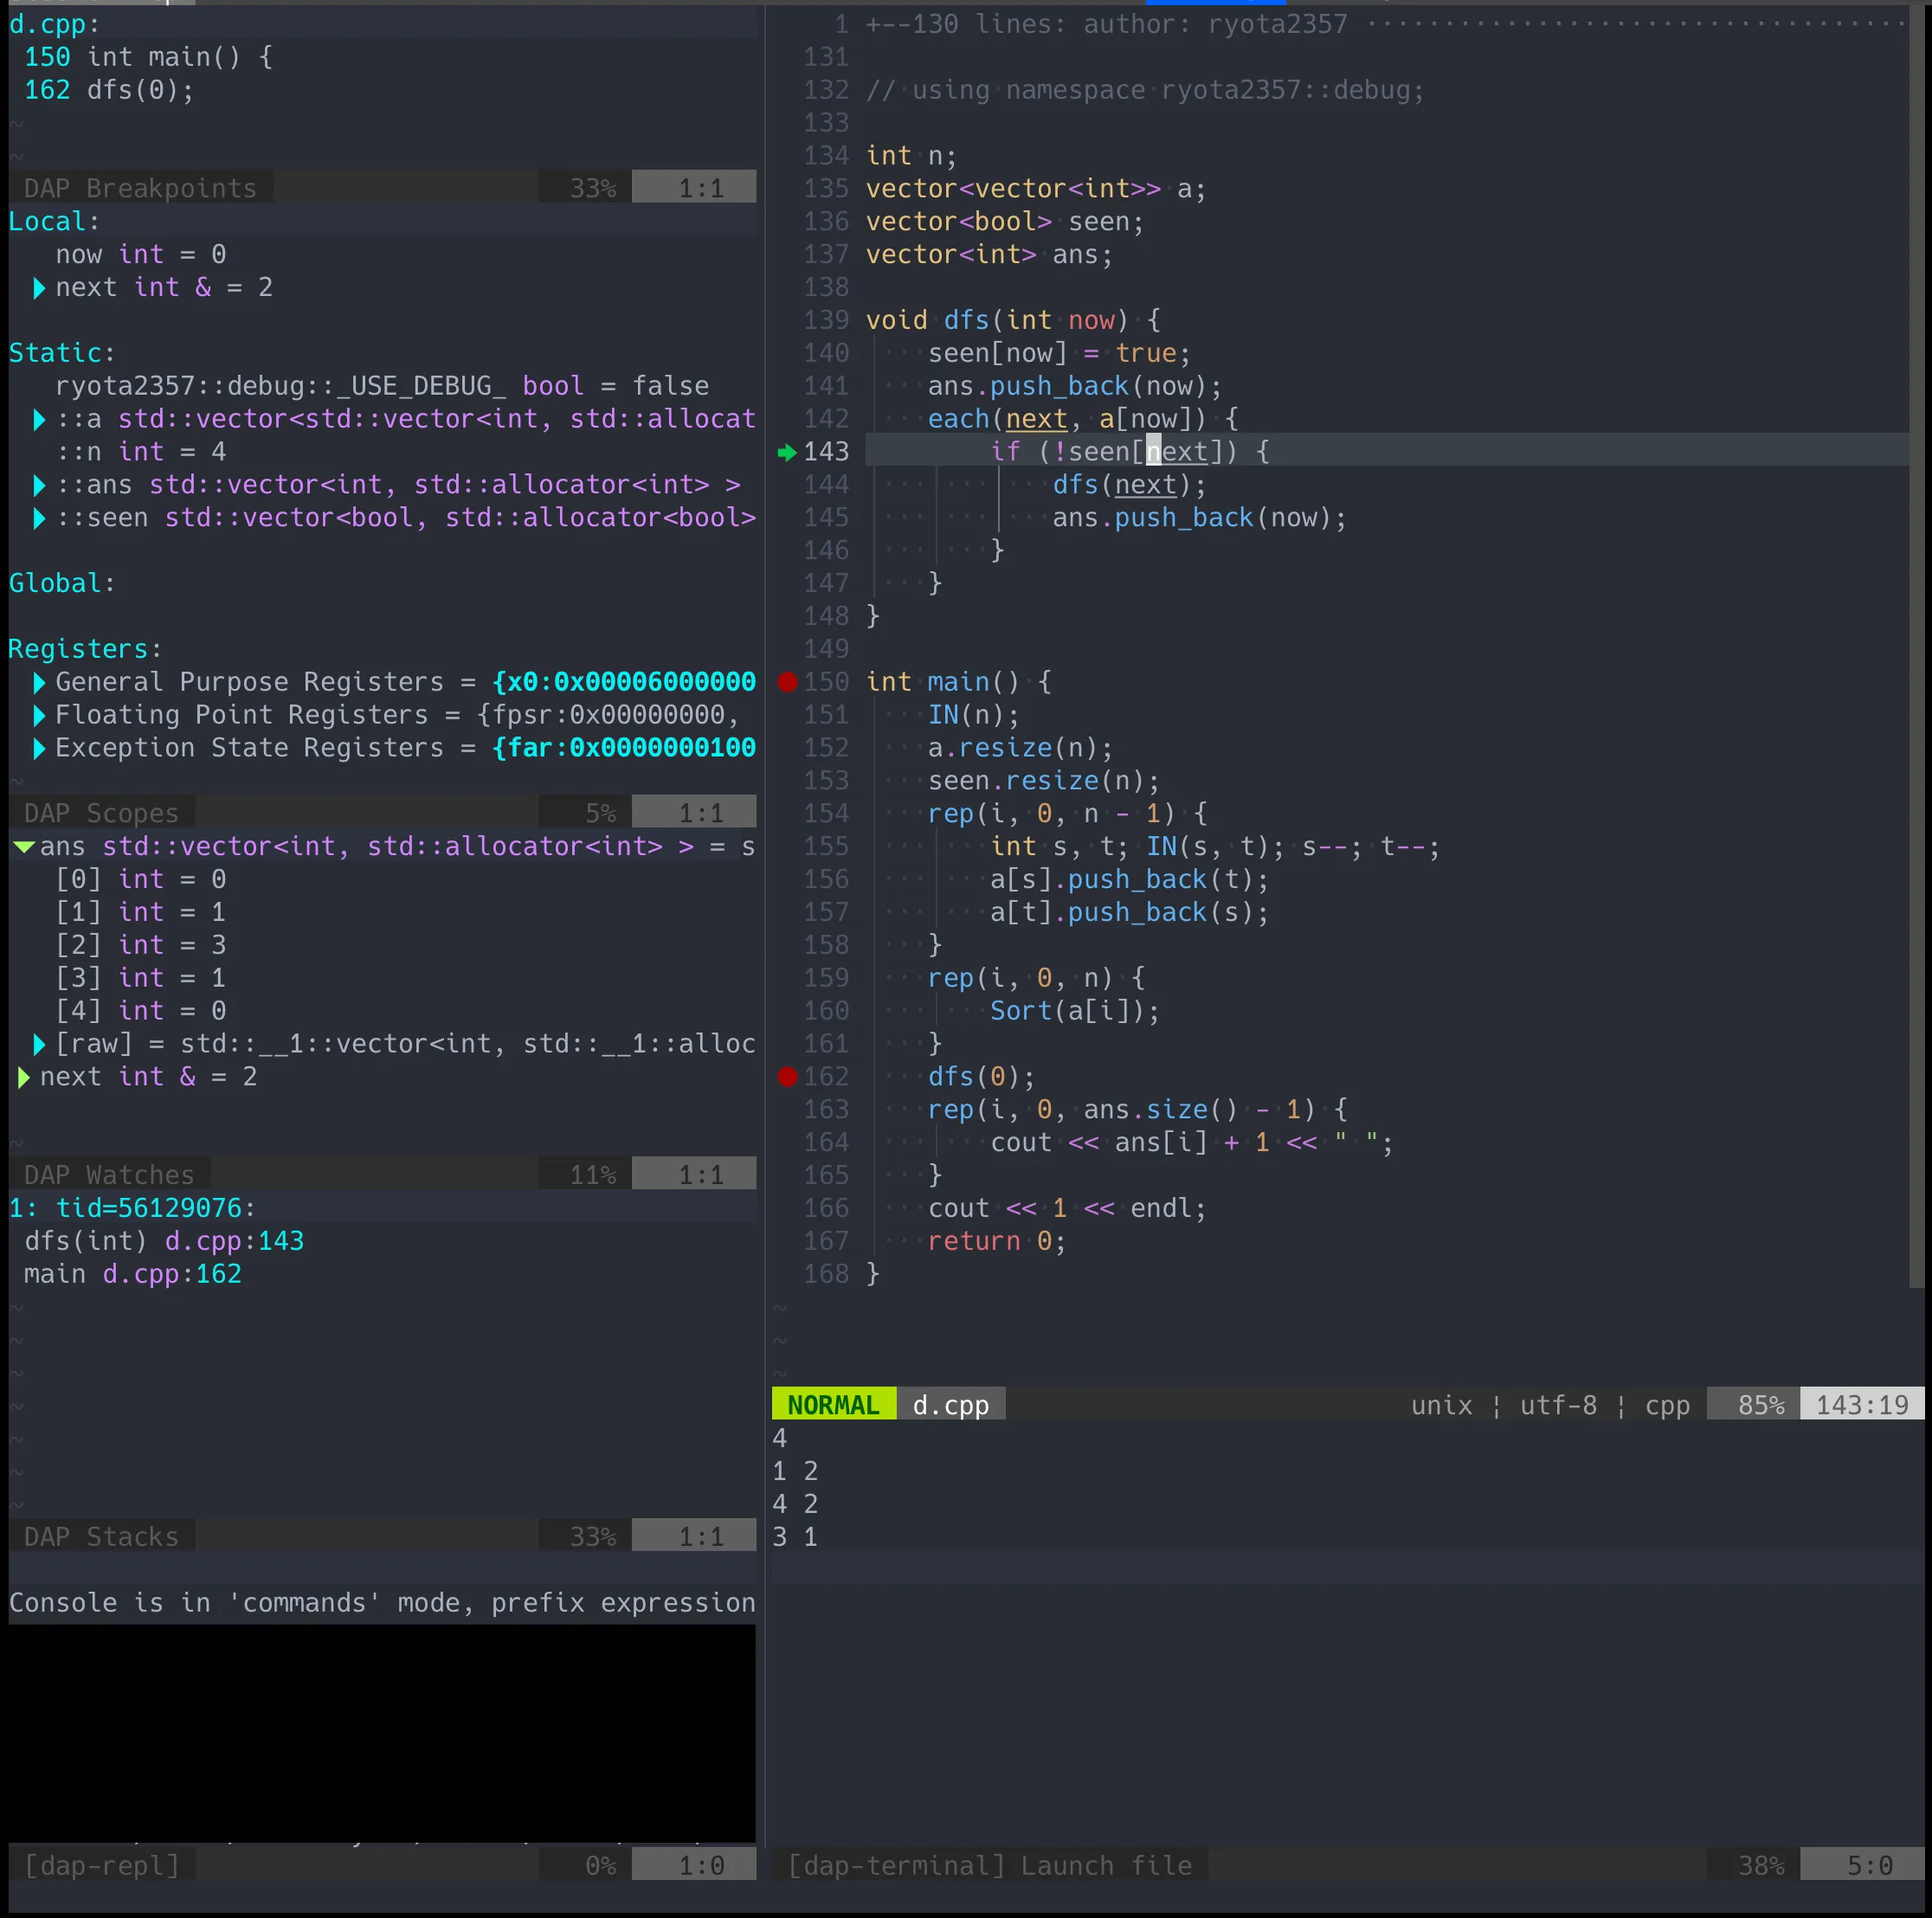1932x1918 pixels.
Task: Expand the ::a static vector variable
Action: 39,419
